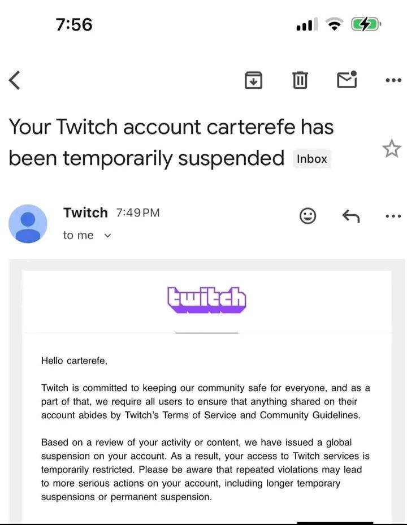Screen dimensions: 407x525
Task: Expand the "to me" recipient details
Action: (x=108, y=236)
